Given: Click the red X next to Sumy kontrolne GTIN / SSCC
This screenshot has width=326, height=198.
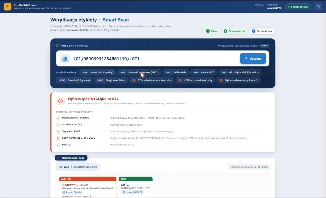Looking at the screenshot, I should 58,138.
